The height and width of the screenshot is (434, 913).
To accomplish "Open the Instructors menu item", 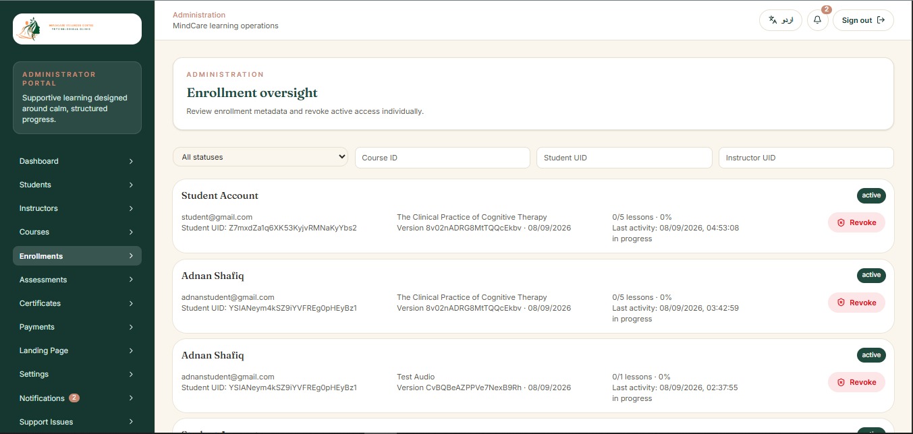I will coord(77,208).
